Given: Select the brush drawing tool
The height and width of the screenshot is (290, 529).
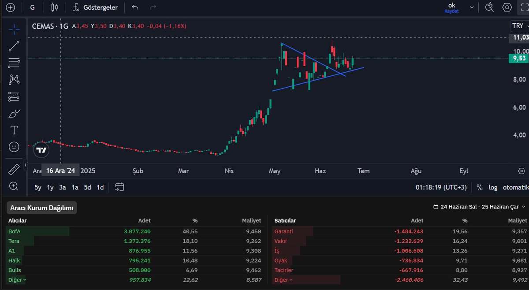Looking at the screenshot, I should click(x=14, y=113).
